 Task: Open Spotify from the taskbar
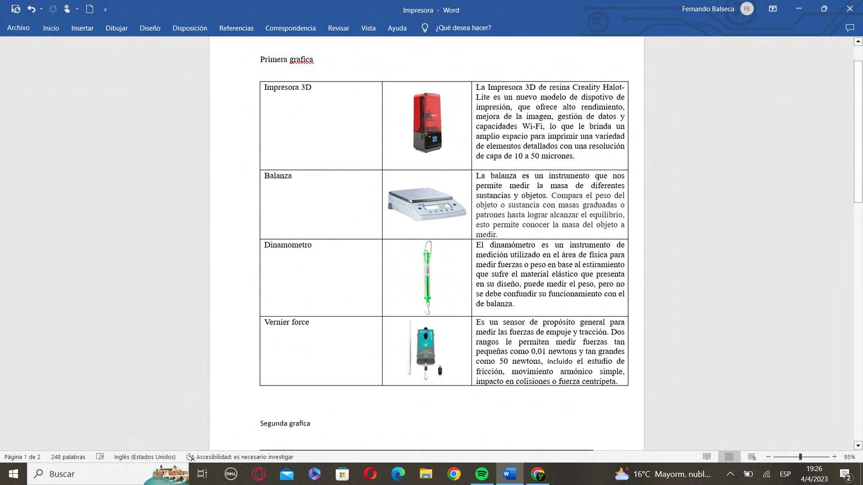click(x=482, y=474)
